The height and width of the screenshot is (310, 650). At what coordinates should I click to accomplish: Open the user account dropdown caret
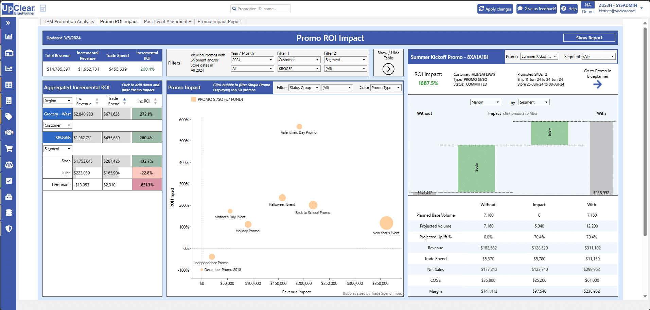pos(642,8)
